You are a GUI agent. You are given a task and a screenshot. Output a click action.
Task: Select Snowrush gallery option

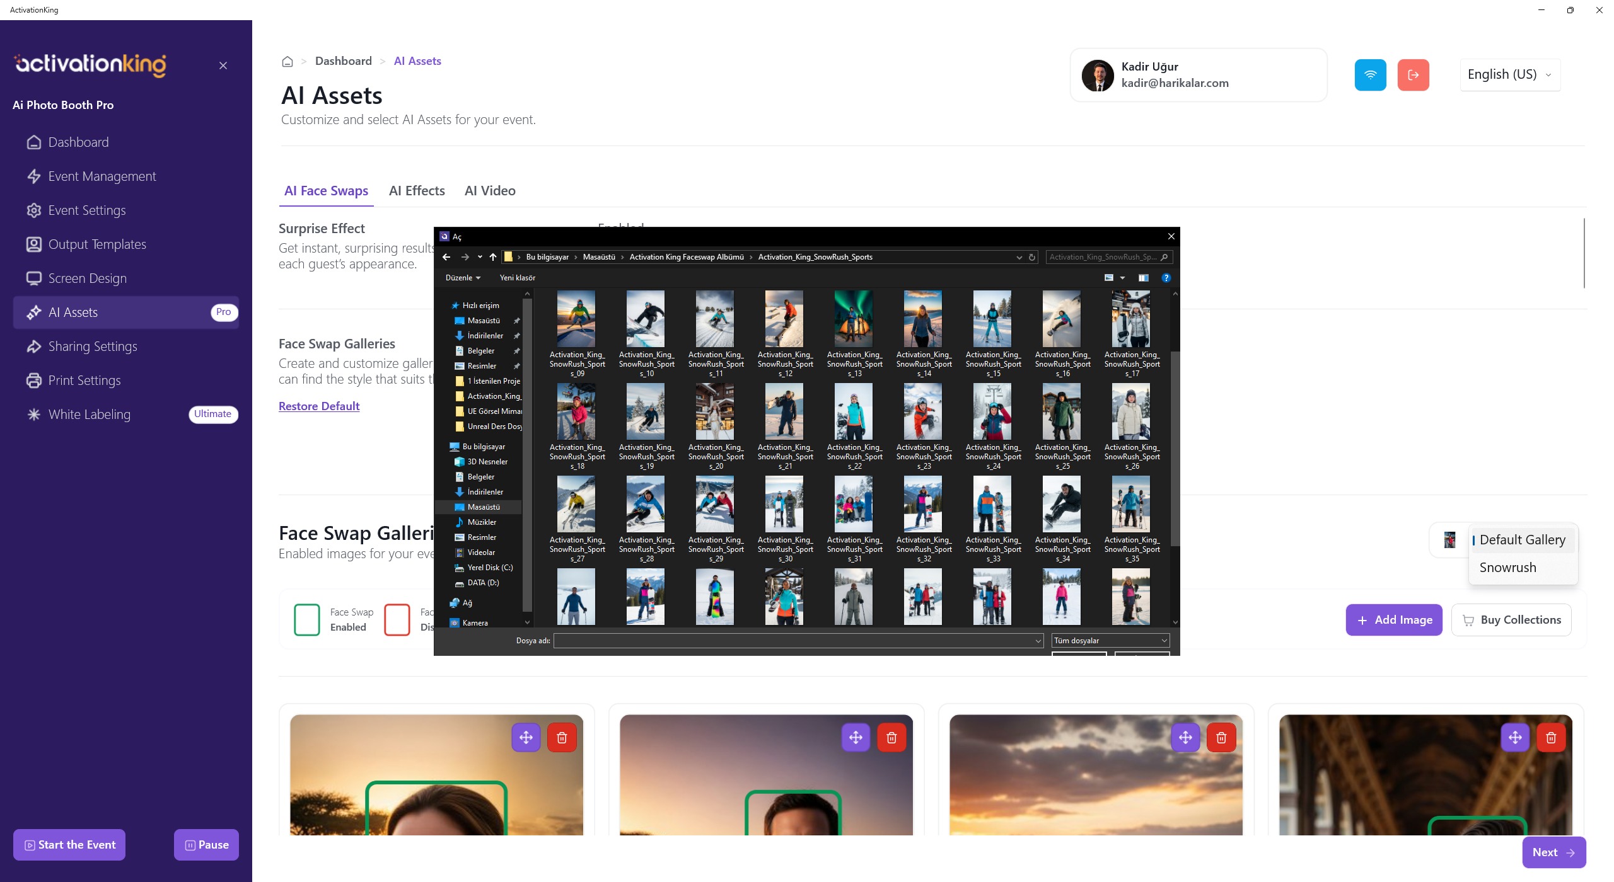[x=1507, y=568]
